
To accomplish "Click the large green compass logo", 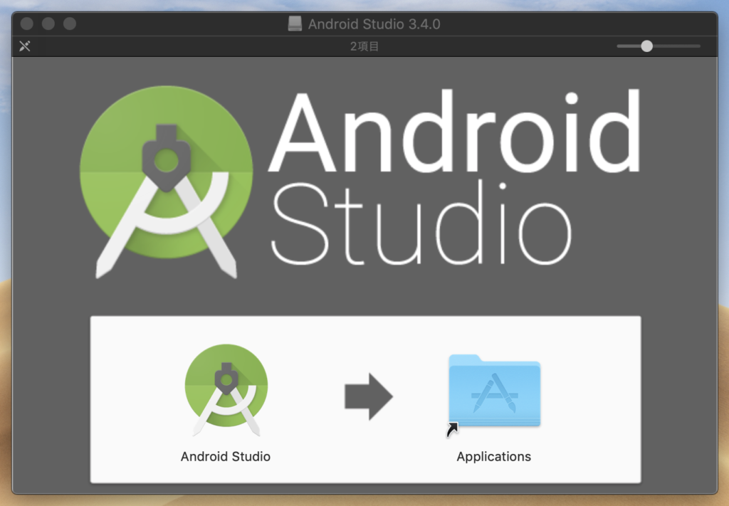I will (166, 181).
